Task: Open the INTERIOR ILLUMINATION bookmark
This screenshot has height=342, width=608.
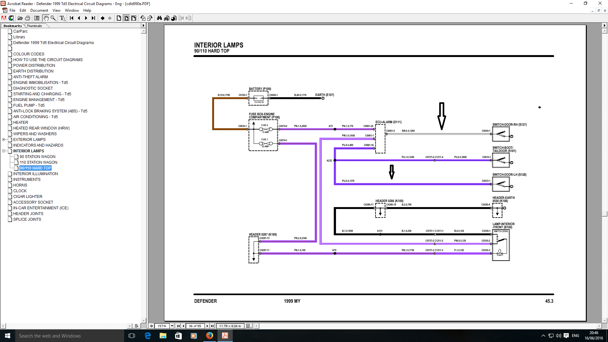Action: click(35, 174)
